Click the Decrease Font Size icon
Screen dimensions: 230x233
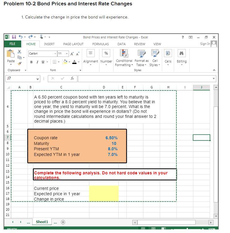pyautogui.click(x=78, y=54)
